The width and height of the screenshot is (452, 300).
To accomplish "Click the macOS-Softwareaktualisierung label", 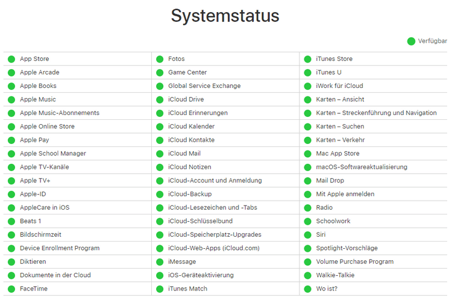I will 362,167.
